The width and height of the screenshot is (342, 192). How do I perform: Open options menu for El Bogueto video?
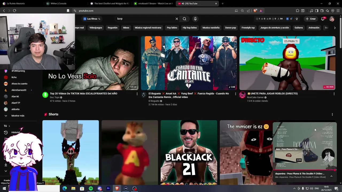tap(235, 94)
